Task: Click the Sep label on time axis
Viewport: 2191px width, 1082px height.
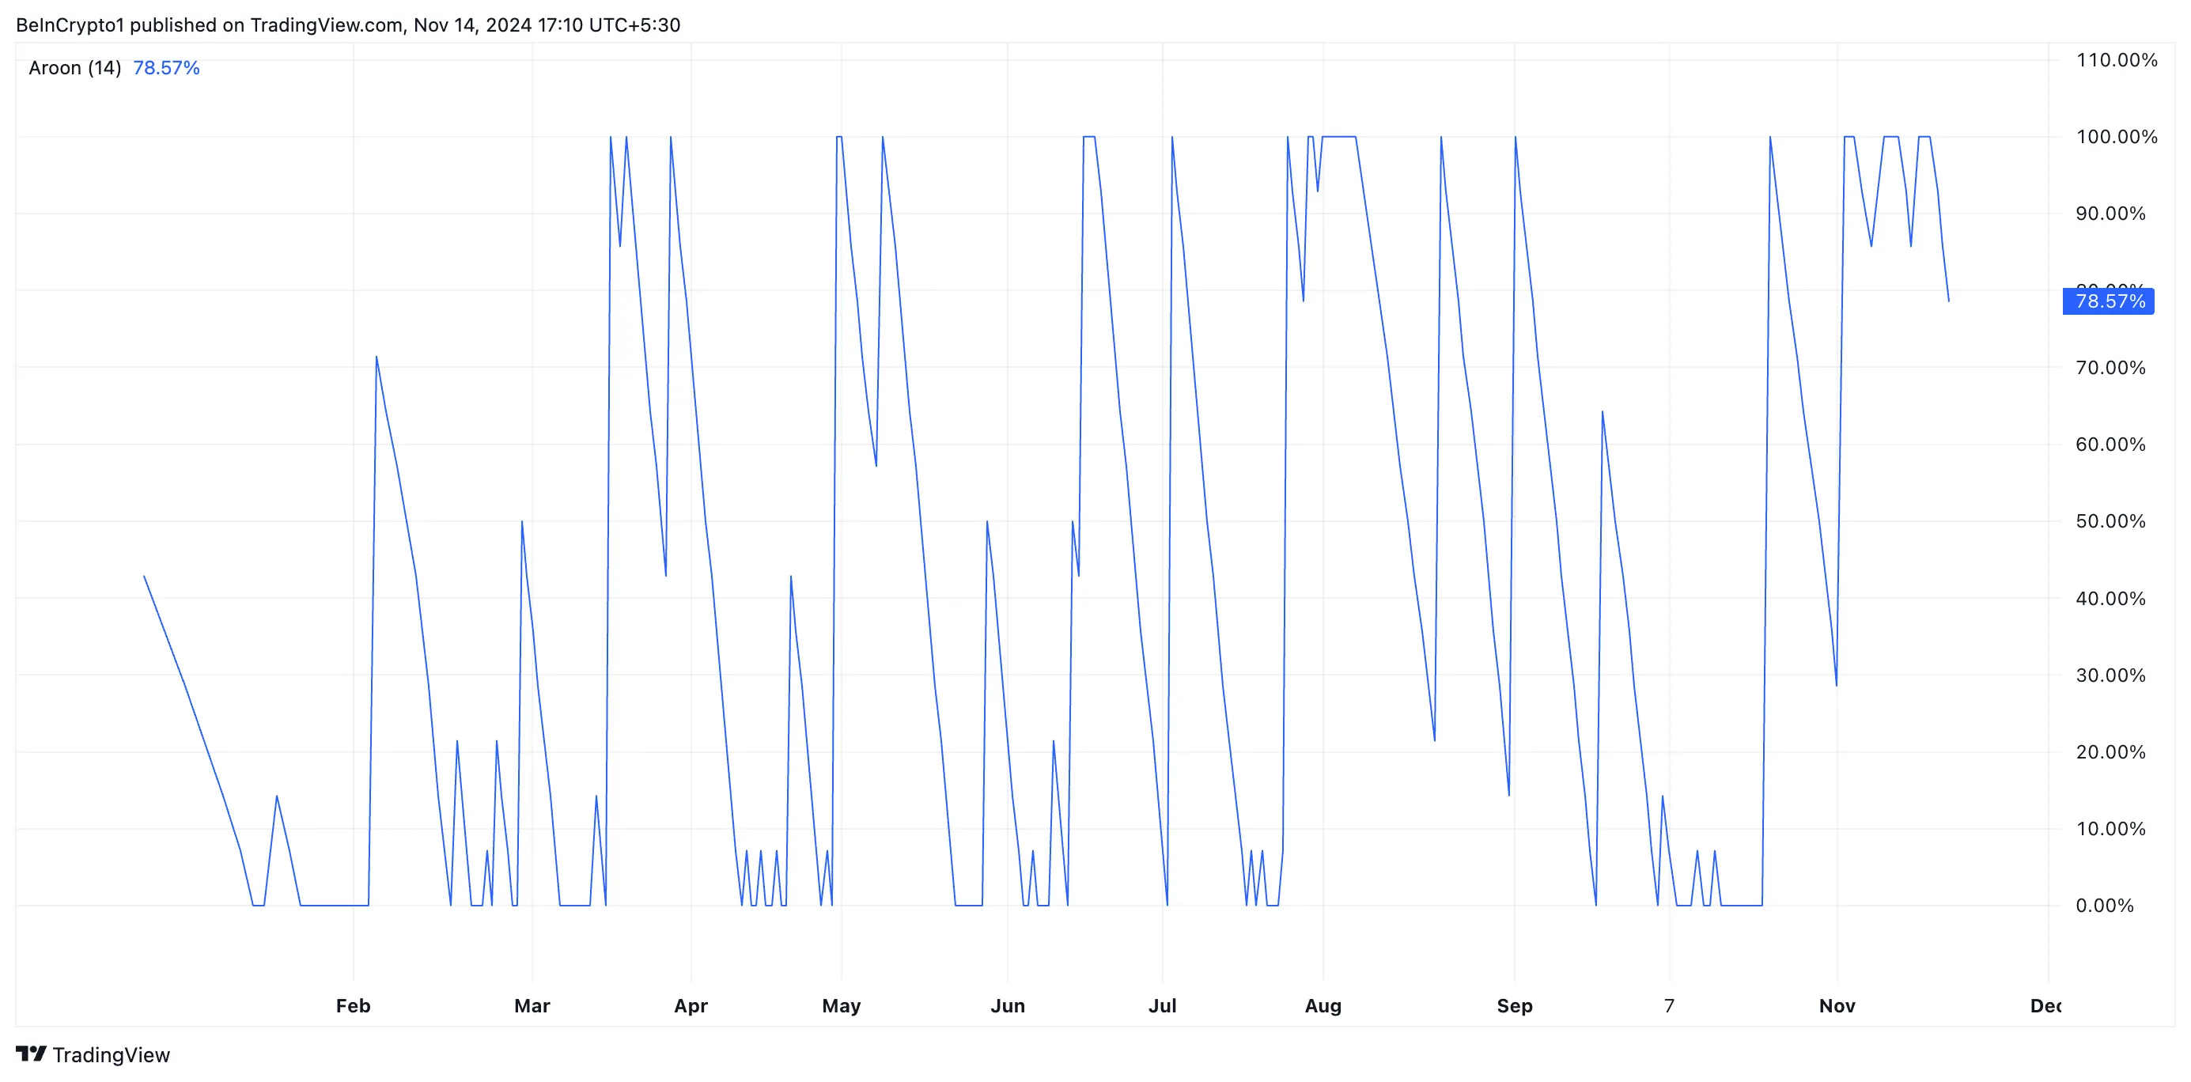Action: [1514, 1005]
